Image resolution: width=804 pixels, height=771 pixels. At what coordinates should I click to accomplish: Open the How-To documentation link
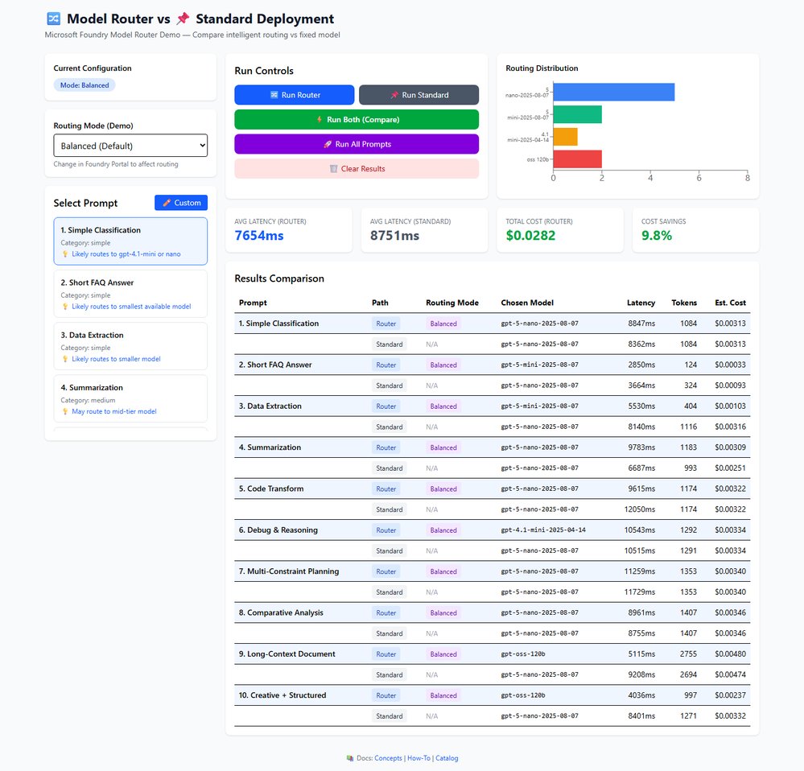point(418,757)
